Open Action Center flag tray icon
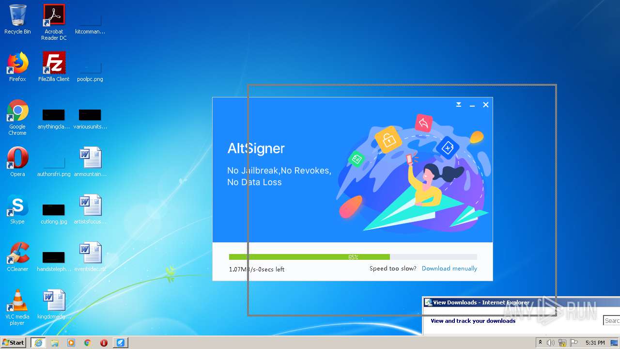Viewport: 620px width, 349px height. [x=574, y=343]
